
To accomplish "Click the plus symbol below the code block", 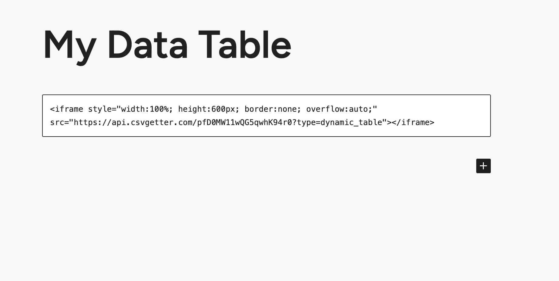I will [483, 166].
